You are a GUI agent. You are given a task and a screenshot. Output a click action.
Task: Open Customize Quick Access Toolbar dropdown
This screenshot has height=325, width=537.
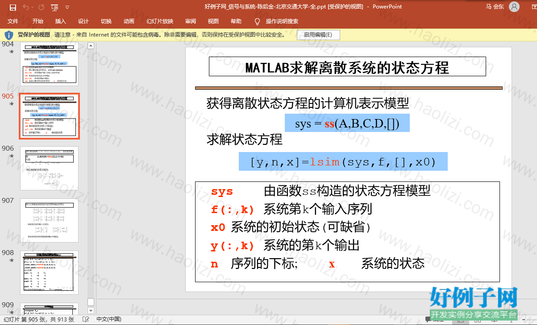click(67, 8)
